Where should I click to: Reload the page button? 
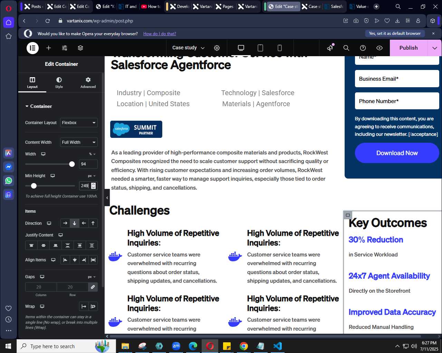click(x=48, y=21)
